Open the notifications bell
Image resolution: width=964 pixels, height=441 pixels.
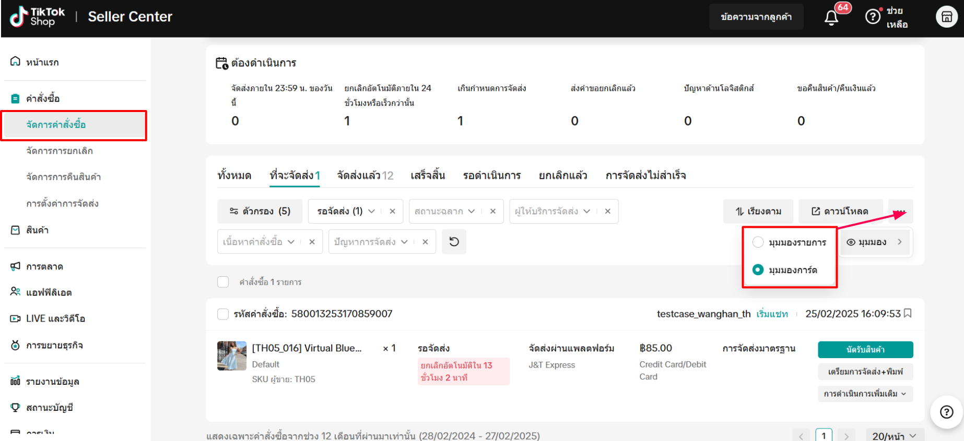831,18
